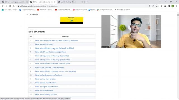Screen dimensions: 179x100
Task: Switch to the learning-zone GitHub tab
Action: tap(15, 2)
